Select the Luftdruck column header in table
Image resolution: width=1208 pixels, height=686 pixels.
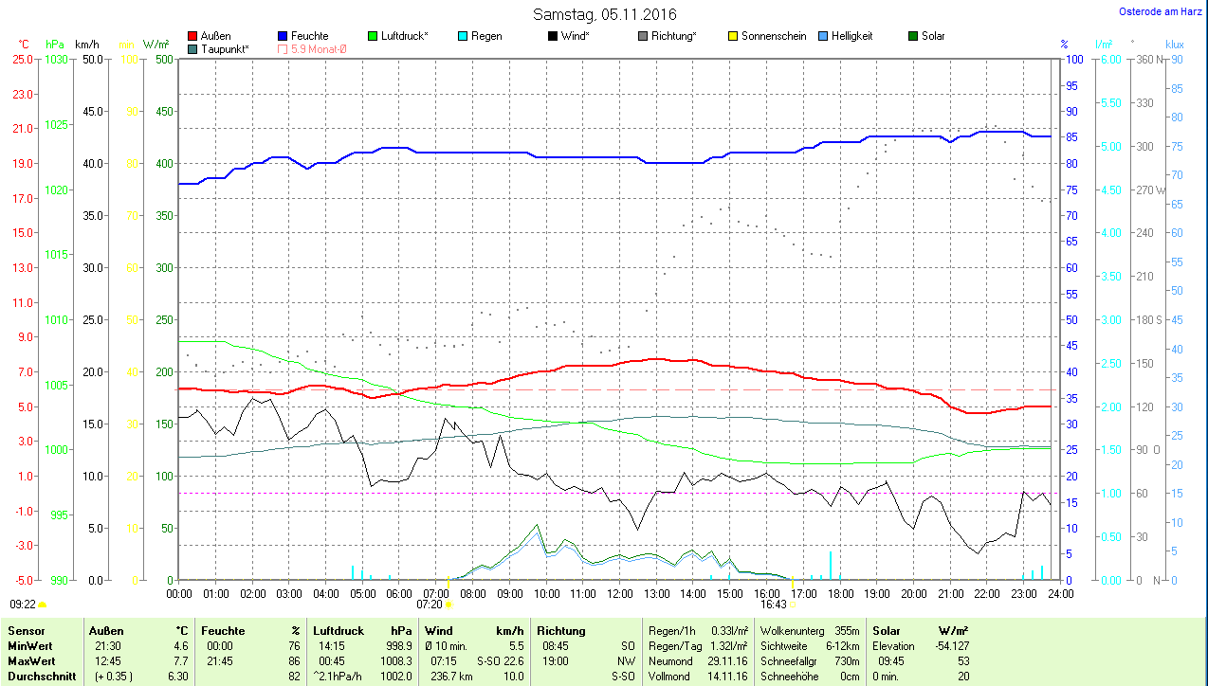[x=339, y=630]
